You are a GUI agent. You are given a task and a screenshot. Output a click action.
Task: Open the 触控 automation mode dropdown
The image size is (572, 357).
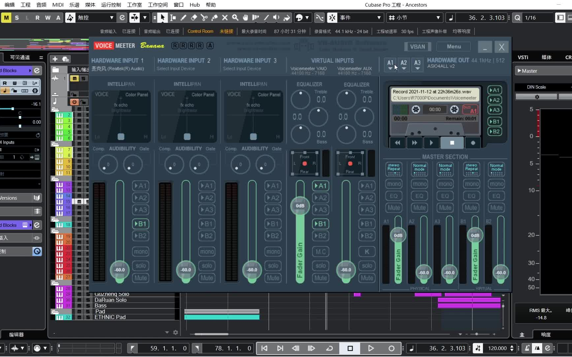click(96, 18)
